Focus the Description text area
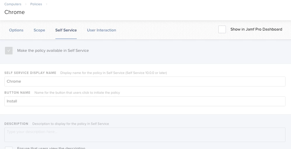Viewport: 291px width, 149px height. (x=145, y=135)
